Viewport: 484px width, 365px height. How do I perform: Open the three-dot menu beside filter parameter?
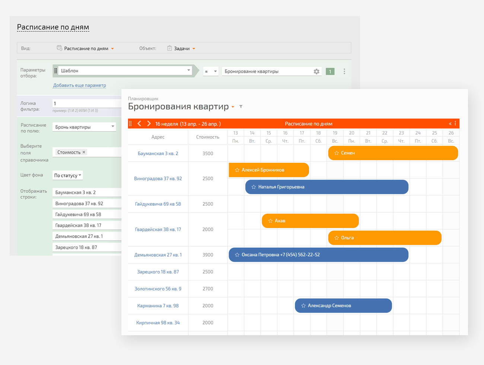point(344,72)
